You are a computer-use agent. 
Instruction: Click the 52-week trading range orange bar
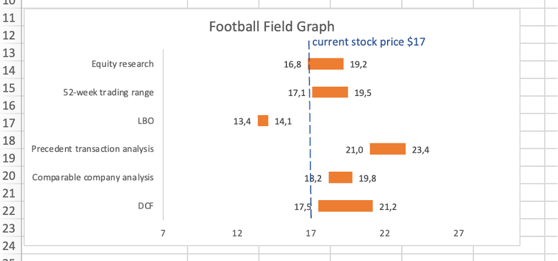pos(330,92)
